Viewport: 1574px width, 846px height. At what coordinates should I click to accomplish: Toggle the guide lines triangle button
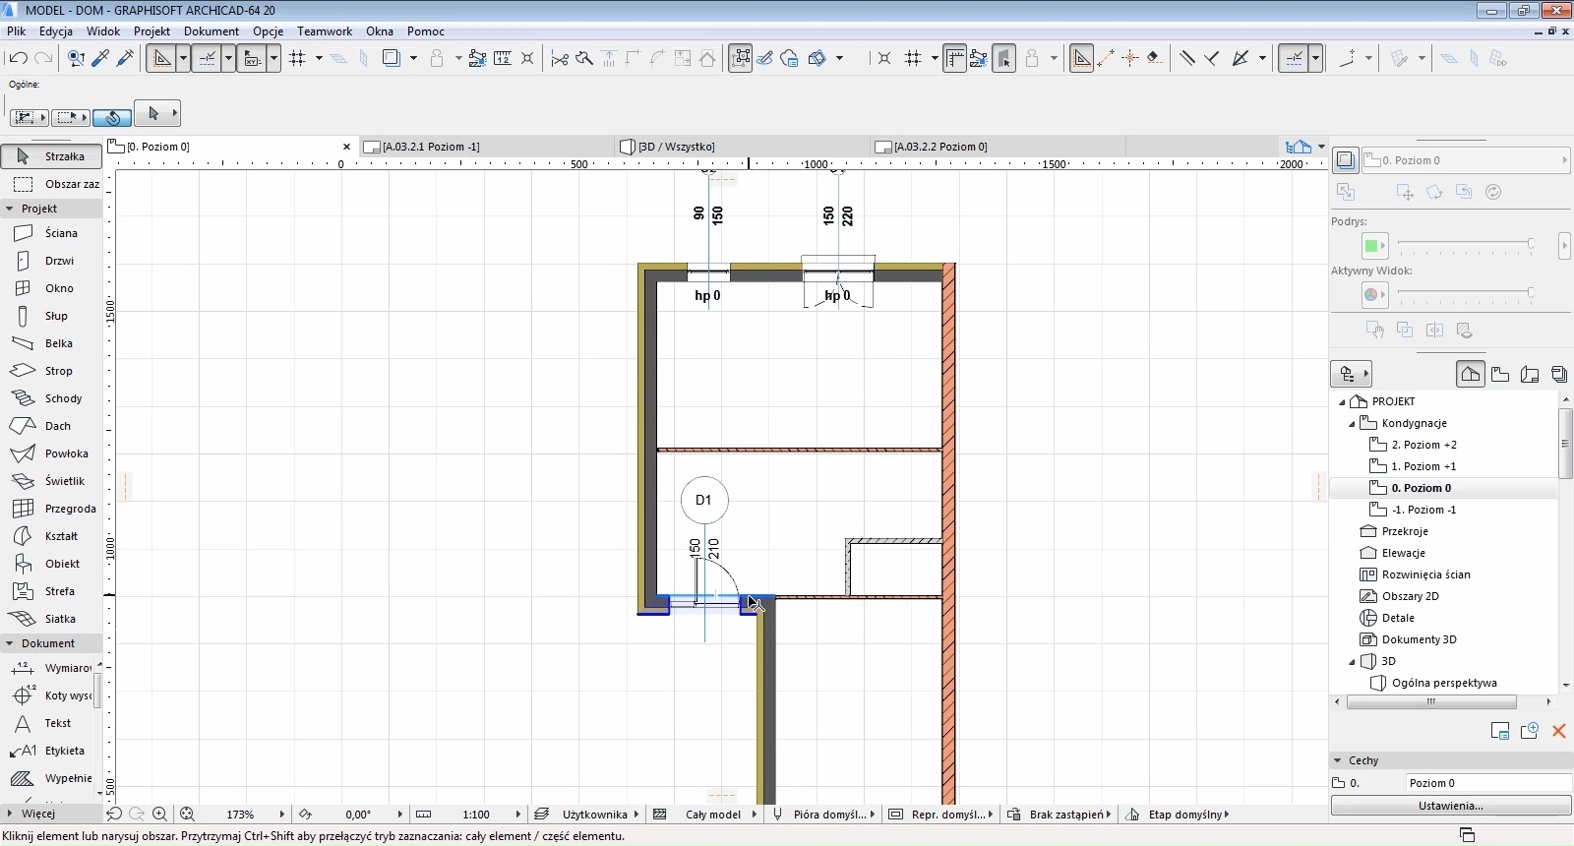point(162,58)
